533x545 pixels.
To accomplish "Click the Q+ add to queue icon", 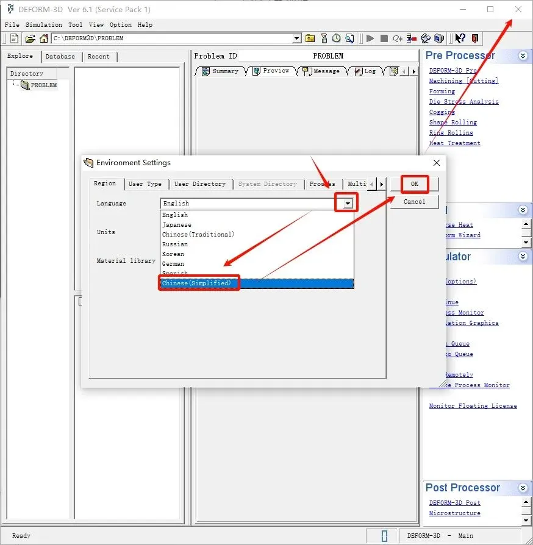I will [398, 38].
